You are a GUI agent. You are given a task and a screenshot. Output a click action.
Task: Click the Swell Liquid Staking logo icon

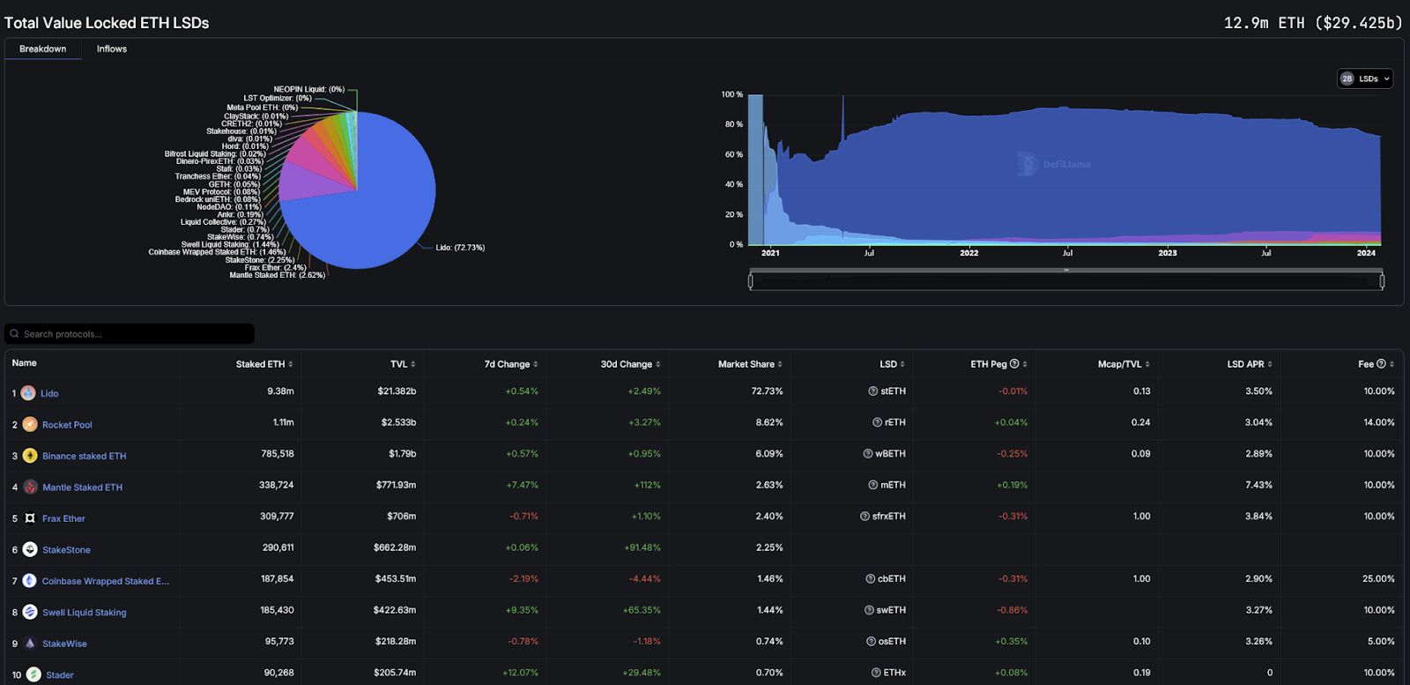pos(30,612)
